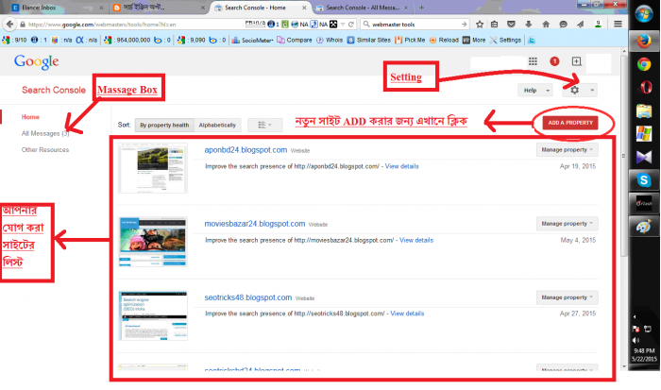Click the aponbd24 site thumbnail
Screen dimensions: 661x390
(x=153, y=168)
